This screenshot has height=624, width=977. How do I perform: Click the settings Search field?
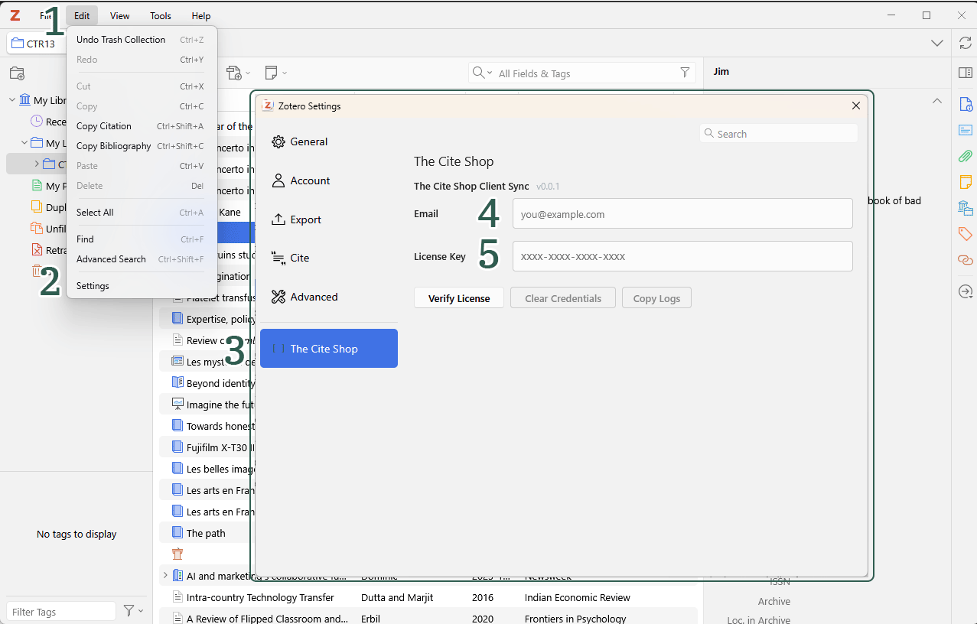tap(779, 134)
